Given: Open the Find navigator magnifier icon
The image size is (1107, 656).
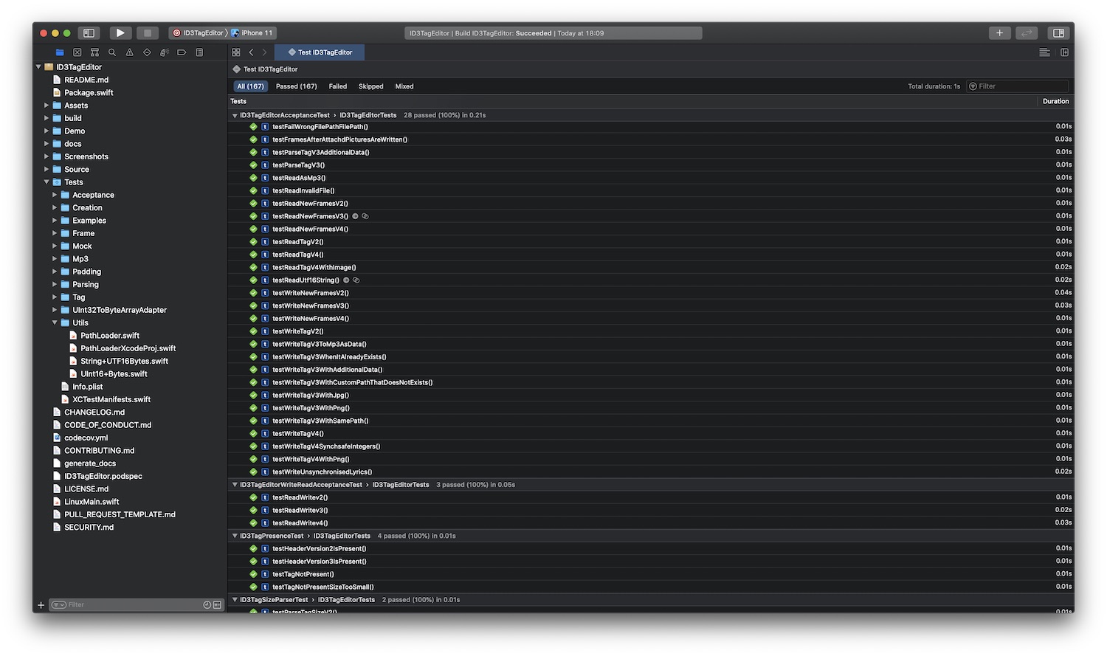Looking at the screenshot, I should click(x=112, y=52).
